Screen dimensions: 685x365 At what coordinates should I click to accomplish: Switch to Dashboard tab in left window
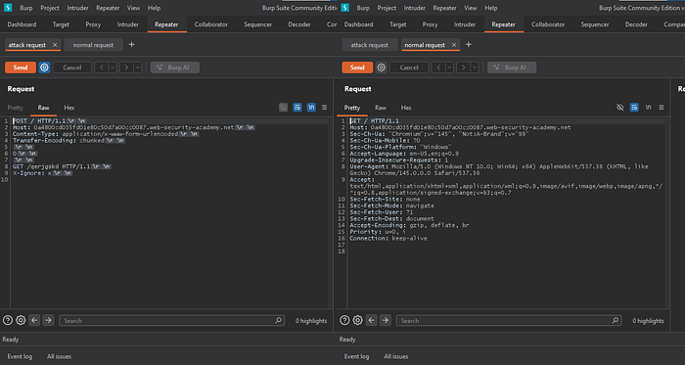(x=22, y=24)
